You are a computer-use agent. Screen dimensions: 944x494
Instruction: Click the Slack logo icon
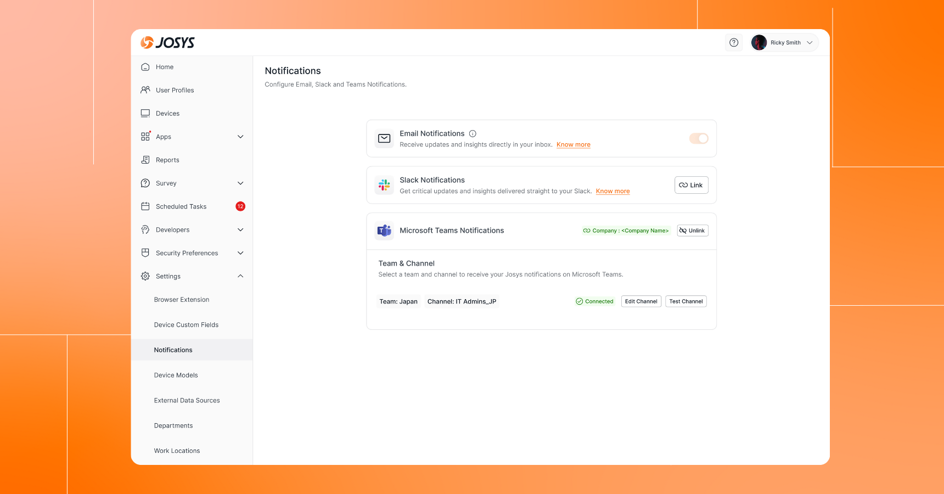[384, 185]
